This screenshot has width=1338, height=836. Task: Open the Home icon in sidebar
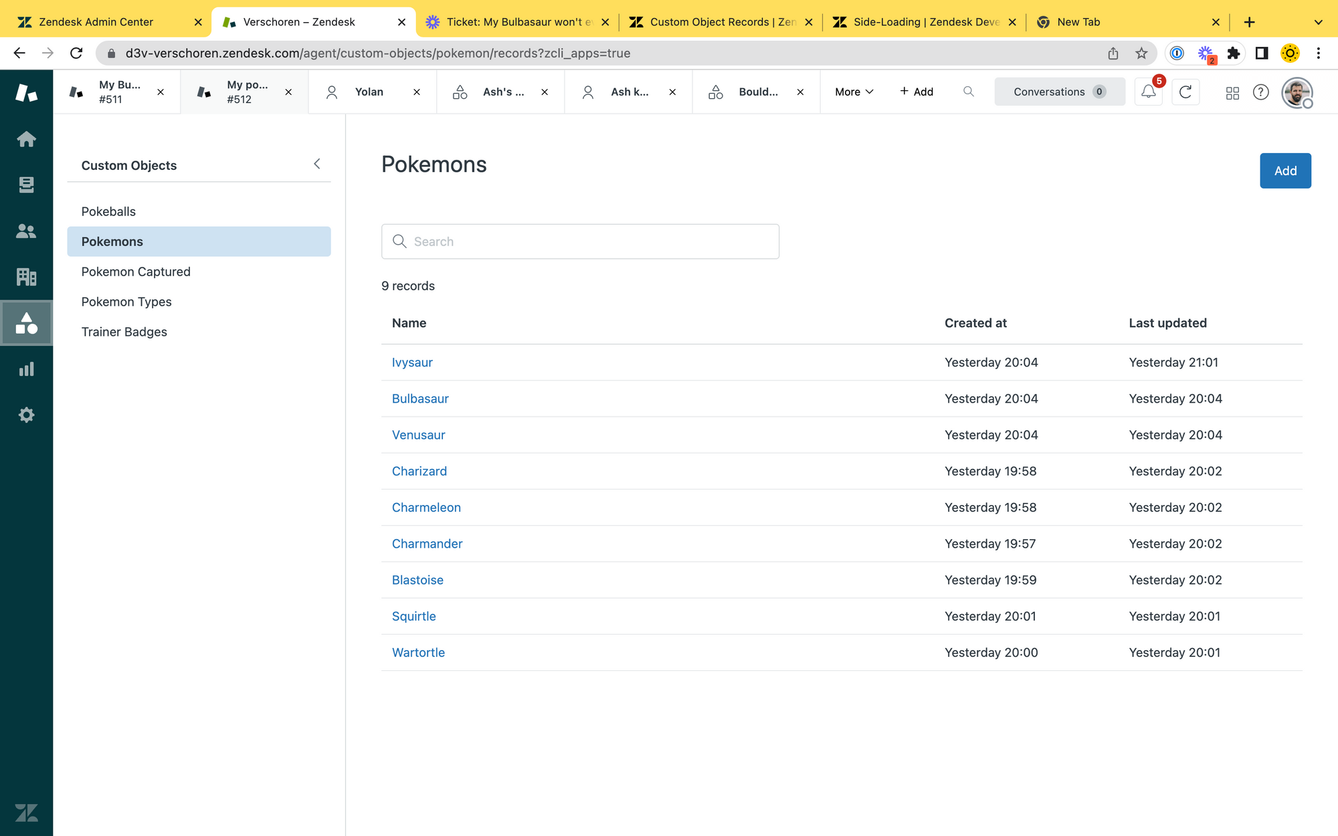(26, 139)
